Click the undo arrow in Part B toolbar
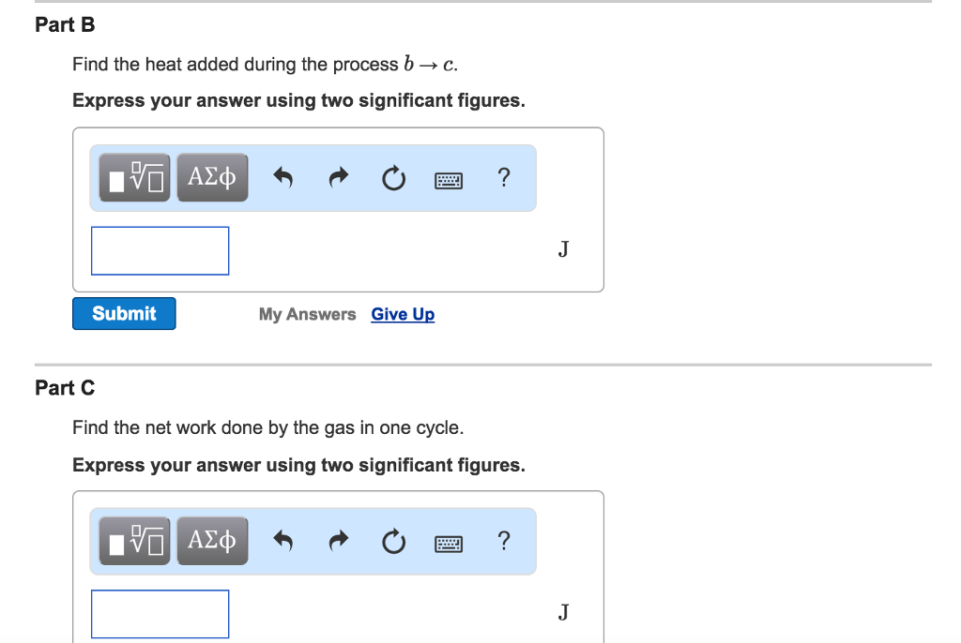 click(x=283, y=177)
